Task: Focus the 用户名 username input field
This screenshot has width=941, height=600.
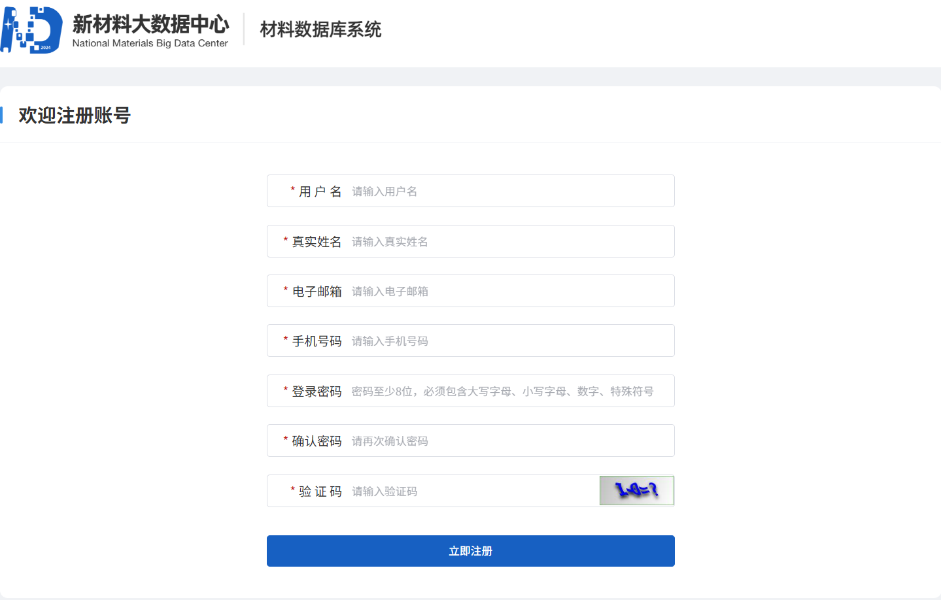Action: coord(458,191)
